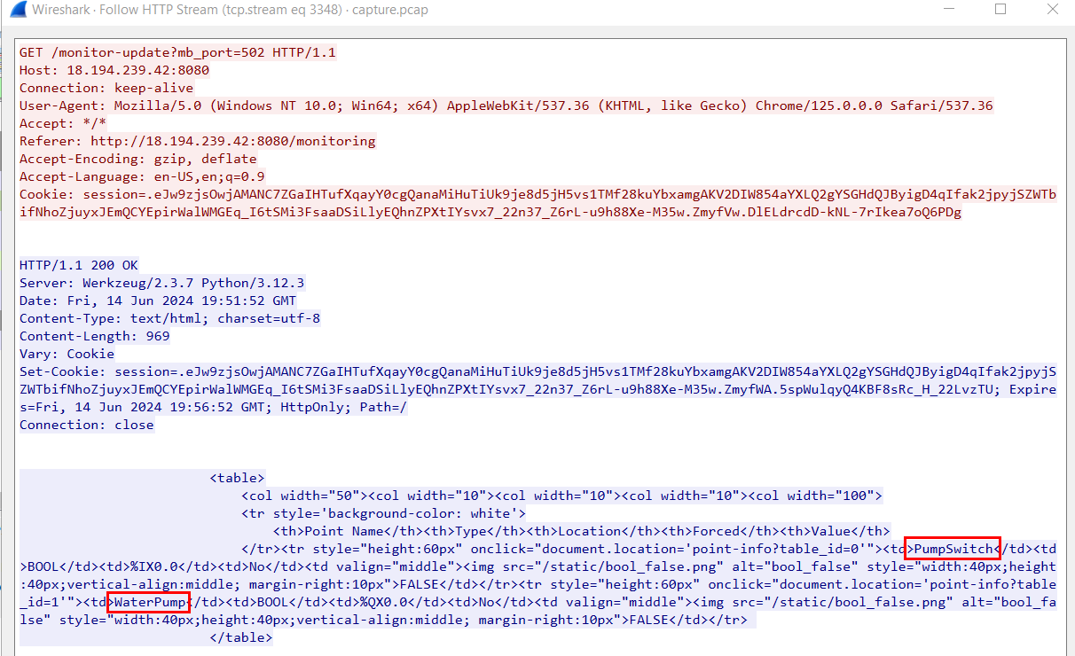Select the closing </table> tag line

coord(241,637)
